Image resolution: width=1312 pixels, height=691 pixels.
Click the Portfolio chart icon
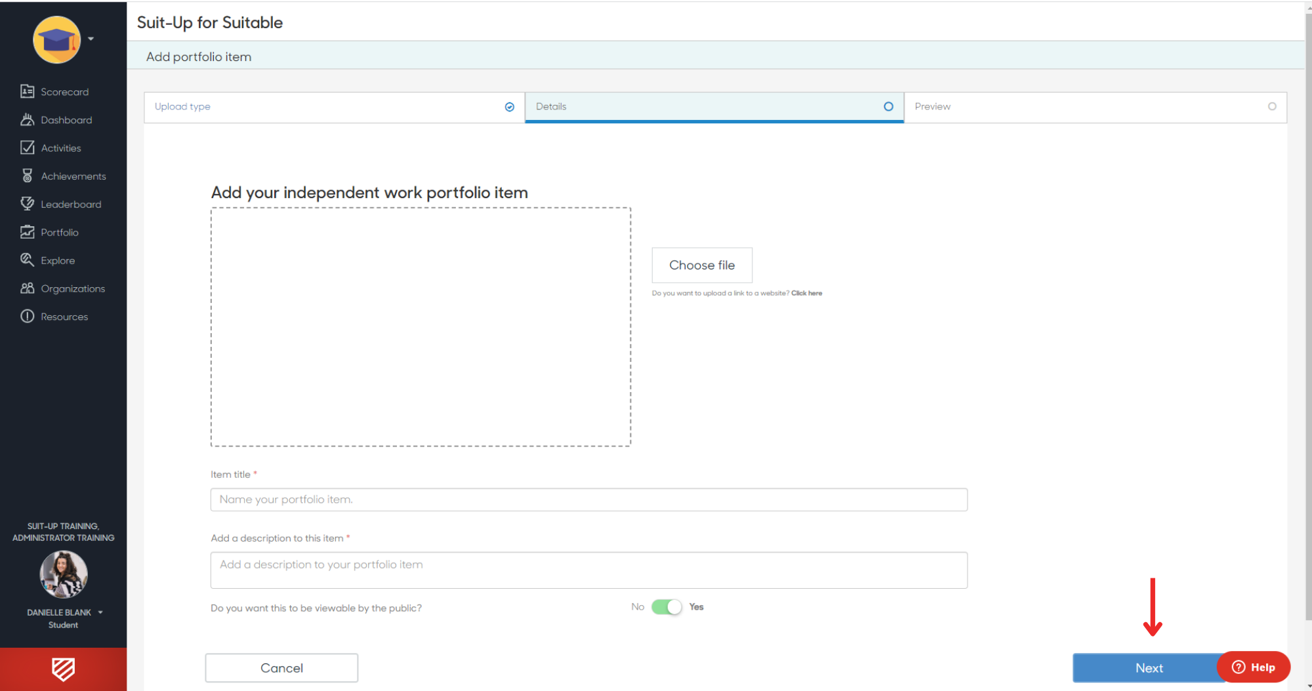(x=27, y=232)
